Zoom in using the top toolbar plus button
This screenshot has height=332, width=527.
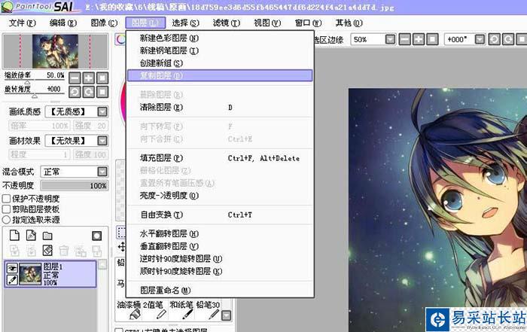(x=419, y=40)
